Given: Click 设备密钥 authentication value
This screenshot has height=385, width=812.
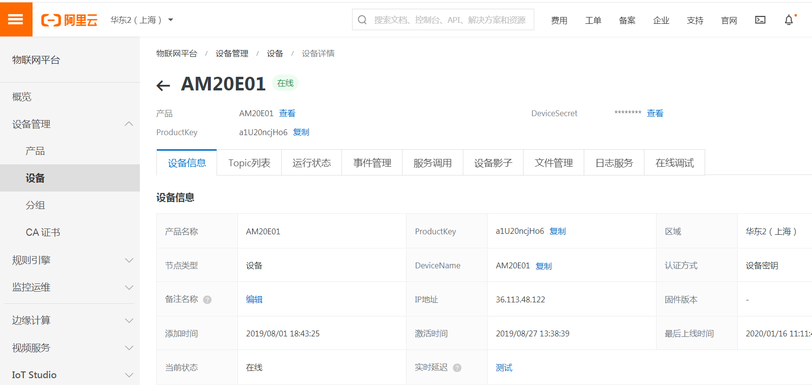Looking at the screenshot, I should 762,266.
